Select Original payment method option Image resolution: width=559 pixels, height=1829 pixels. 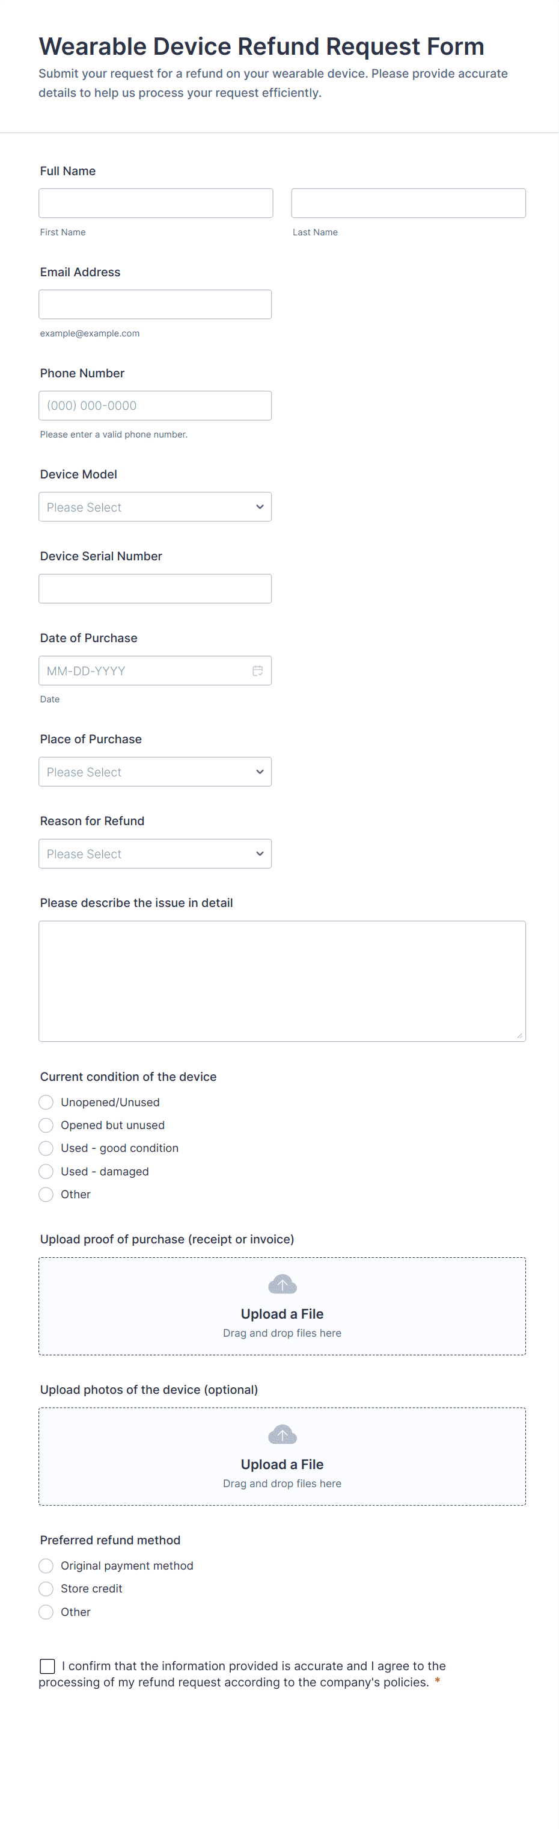[46, 1565]
